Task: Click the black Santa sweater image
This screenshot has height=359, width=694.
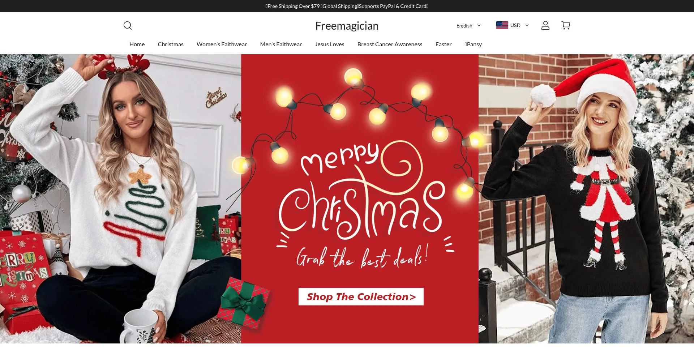Action: point(586,199)
